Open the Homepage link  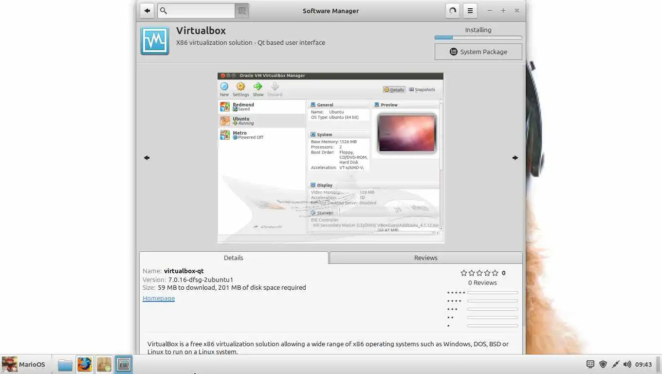pos(159,298)
